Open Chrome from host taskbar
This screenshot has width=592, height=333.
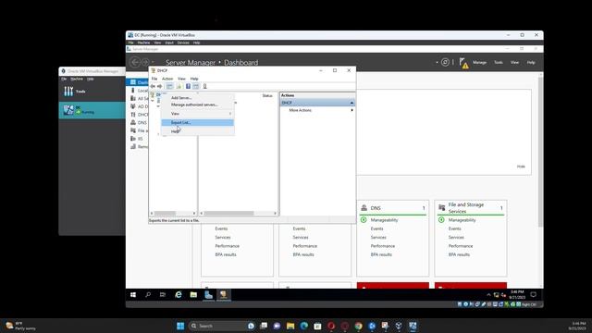(358, 326)
